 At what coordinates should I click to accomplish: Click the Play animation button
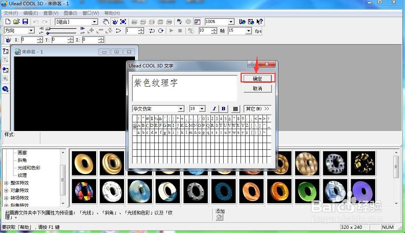point(171,30)
